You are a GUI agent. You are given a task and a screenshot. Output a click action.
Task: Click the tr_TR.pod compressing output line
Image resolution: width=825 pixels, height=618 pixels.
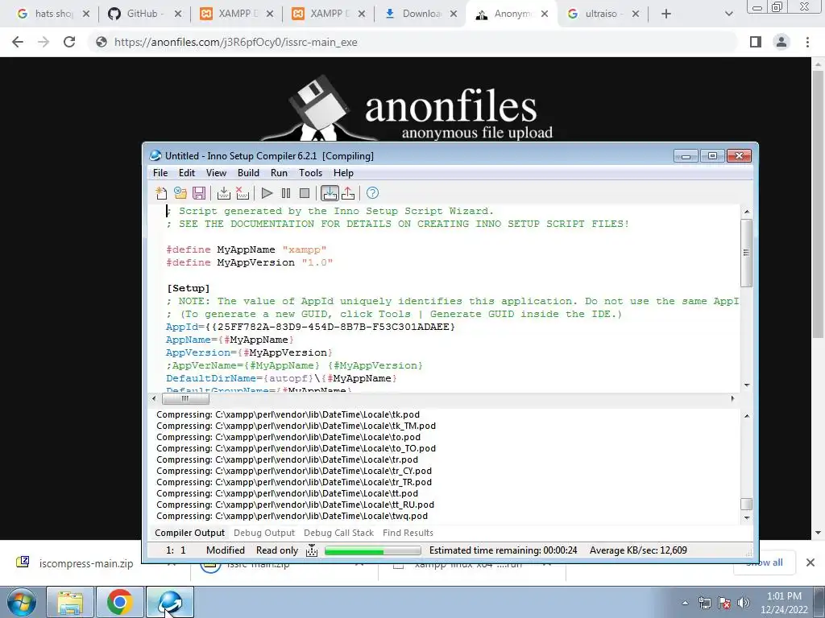293,482
